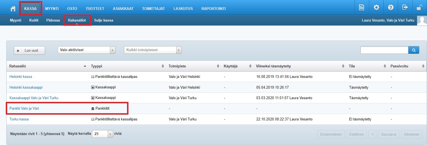Open the 'Pankki Valo ja Väri' link

pyautogui.click(x=24, y=109)
